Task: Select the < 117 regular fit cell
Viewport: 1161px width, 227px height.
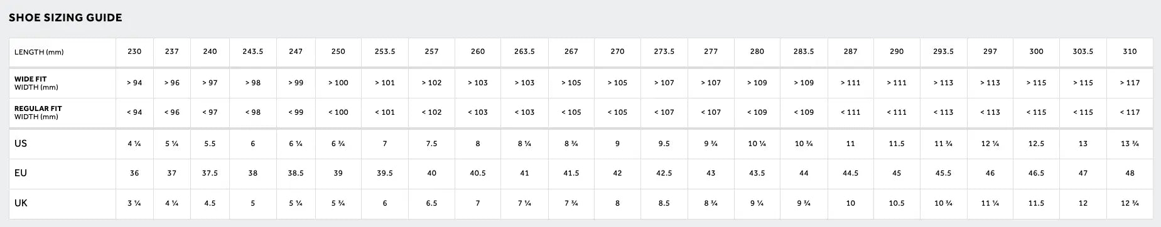Action: [1130, 112]
